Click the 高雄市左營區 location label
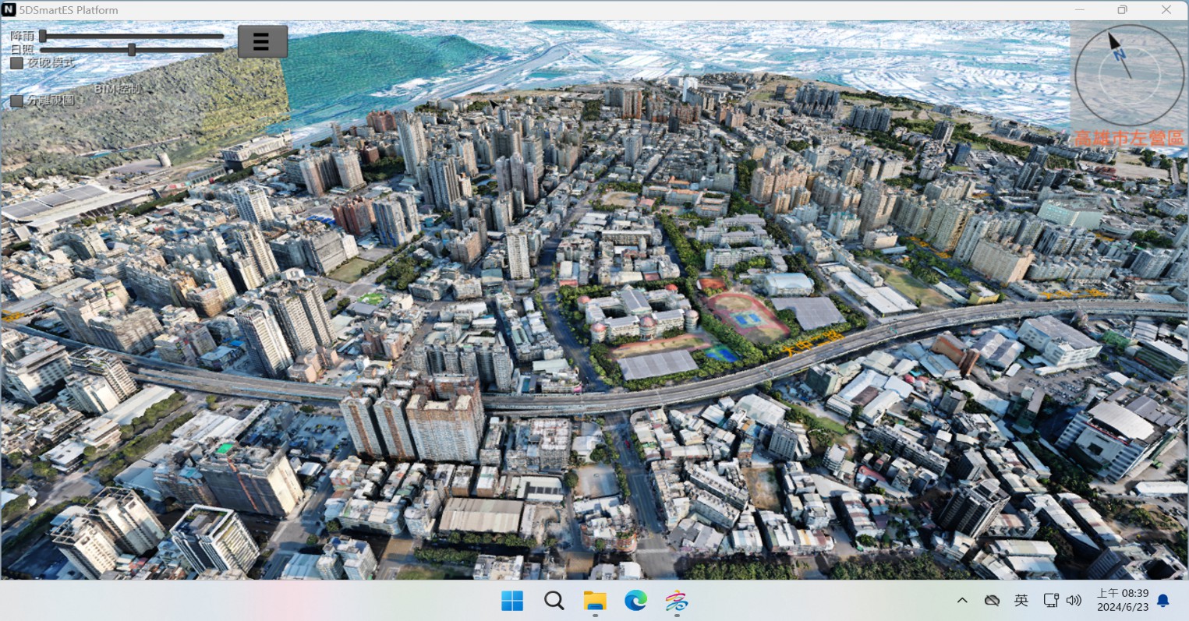The height and width of the screenshot is (621, 1189). [x=1128, y=138]
